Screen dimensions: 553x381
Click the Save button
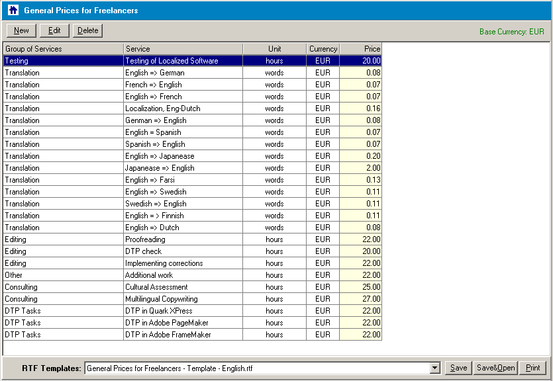tap(458, 368)
